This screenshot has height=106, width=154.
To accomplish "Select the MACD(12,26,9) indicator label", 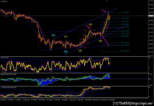I will point(8,74).
